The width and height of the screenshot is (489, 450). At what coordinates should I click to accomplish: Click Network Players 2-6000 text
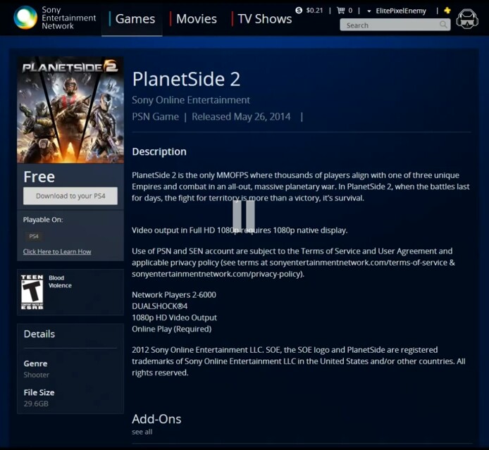174,295
